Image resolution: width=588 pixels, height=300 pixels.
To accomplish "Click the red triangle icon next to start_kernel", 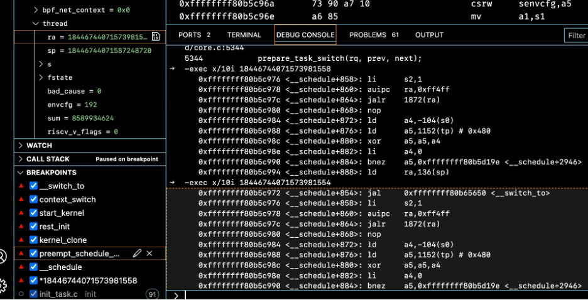I will pos(21,213).
